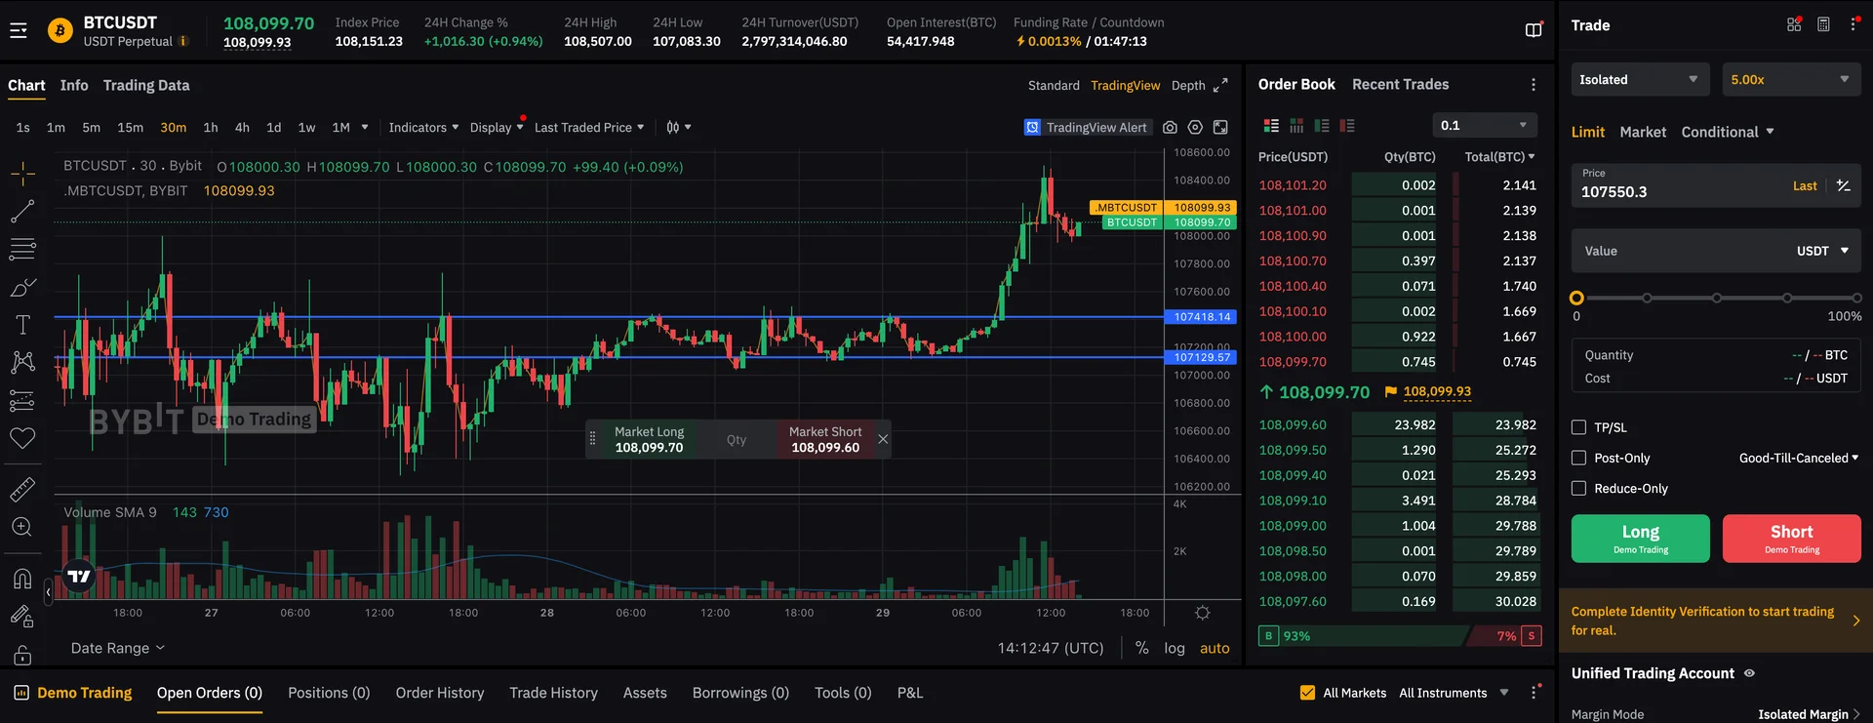Open the Recent Trades tab
Screen dimensions: 1873x723
[1400, 84]
